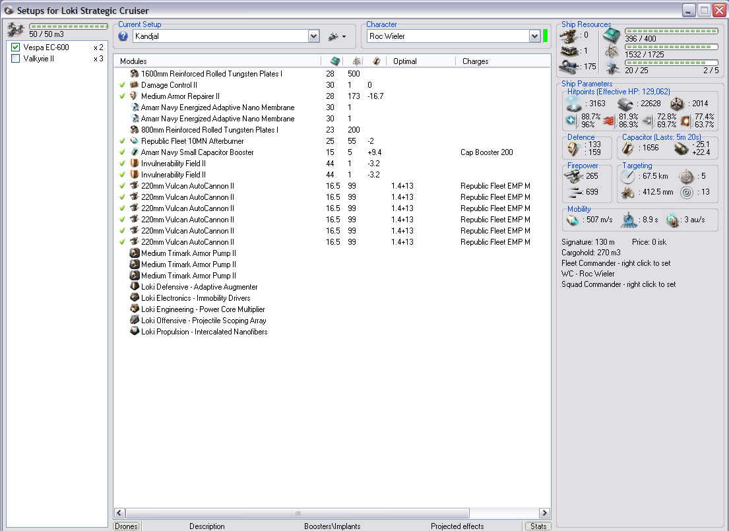Check the Valkyrie II drone checkbox
This screenshot has height=531, width=729.
(x=16, y=58)
